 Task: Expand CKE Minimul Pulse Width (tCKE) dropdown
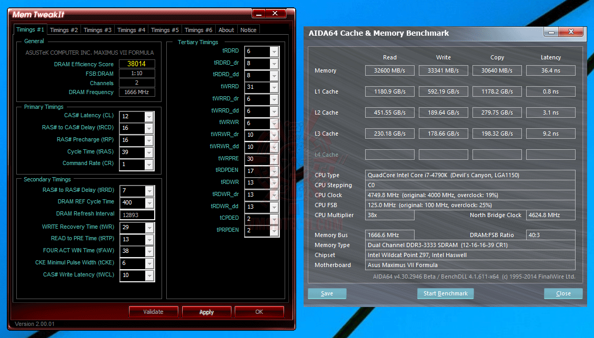149,263
